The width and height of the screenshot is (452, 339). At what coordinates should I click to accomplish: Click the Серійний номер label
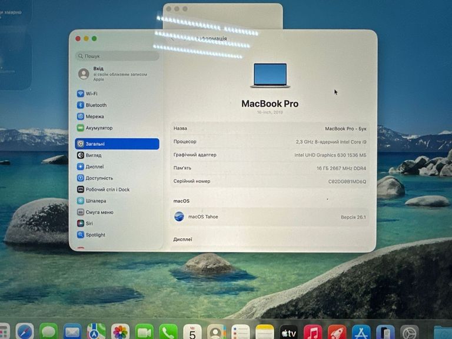click(192, 181)
